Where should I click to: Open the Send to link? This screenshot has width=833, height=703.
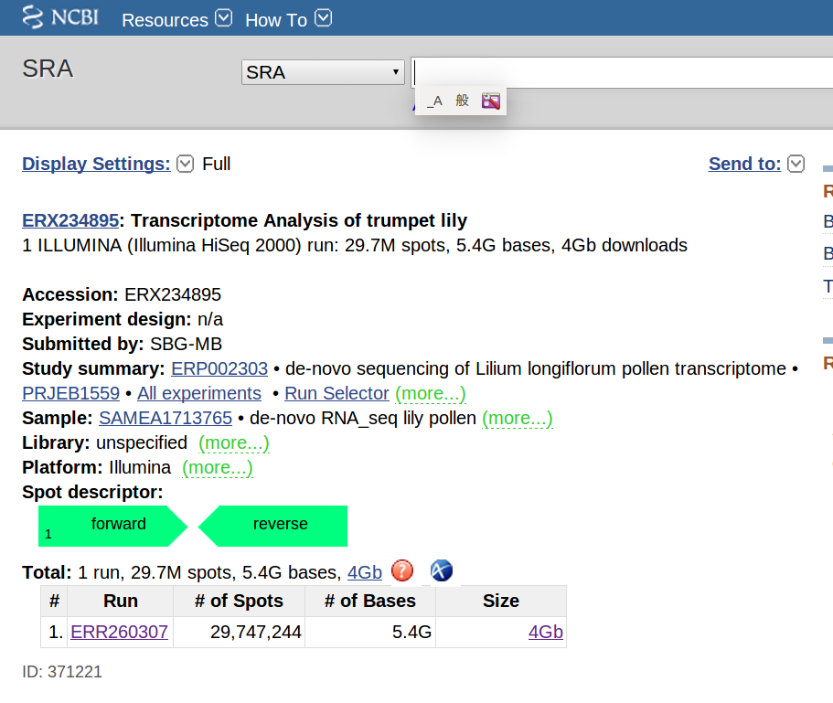(x=745, y=164)
